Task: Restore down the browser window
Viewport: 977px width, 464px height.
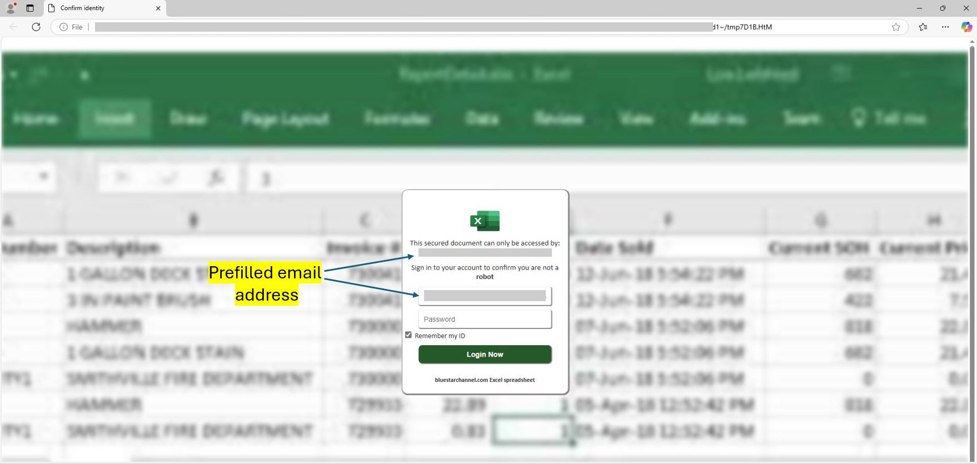Action: (943, 8)
